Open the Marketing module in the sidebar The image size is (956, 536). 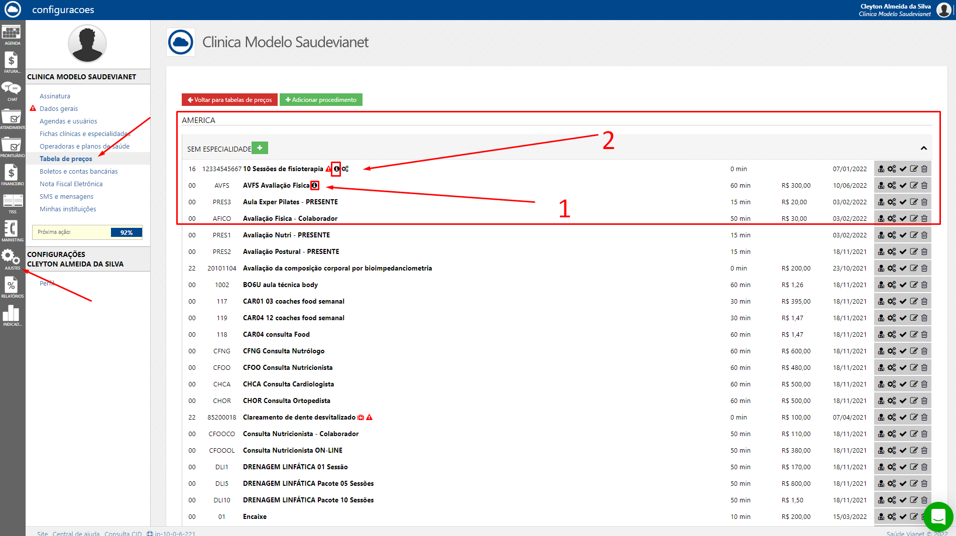(13, 232)
